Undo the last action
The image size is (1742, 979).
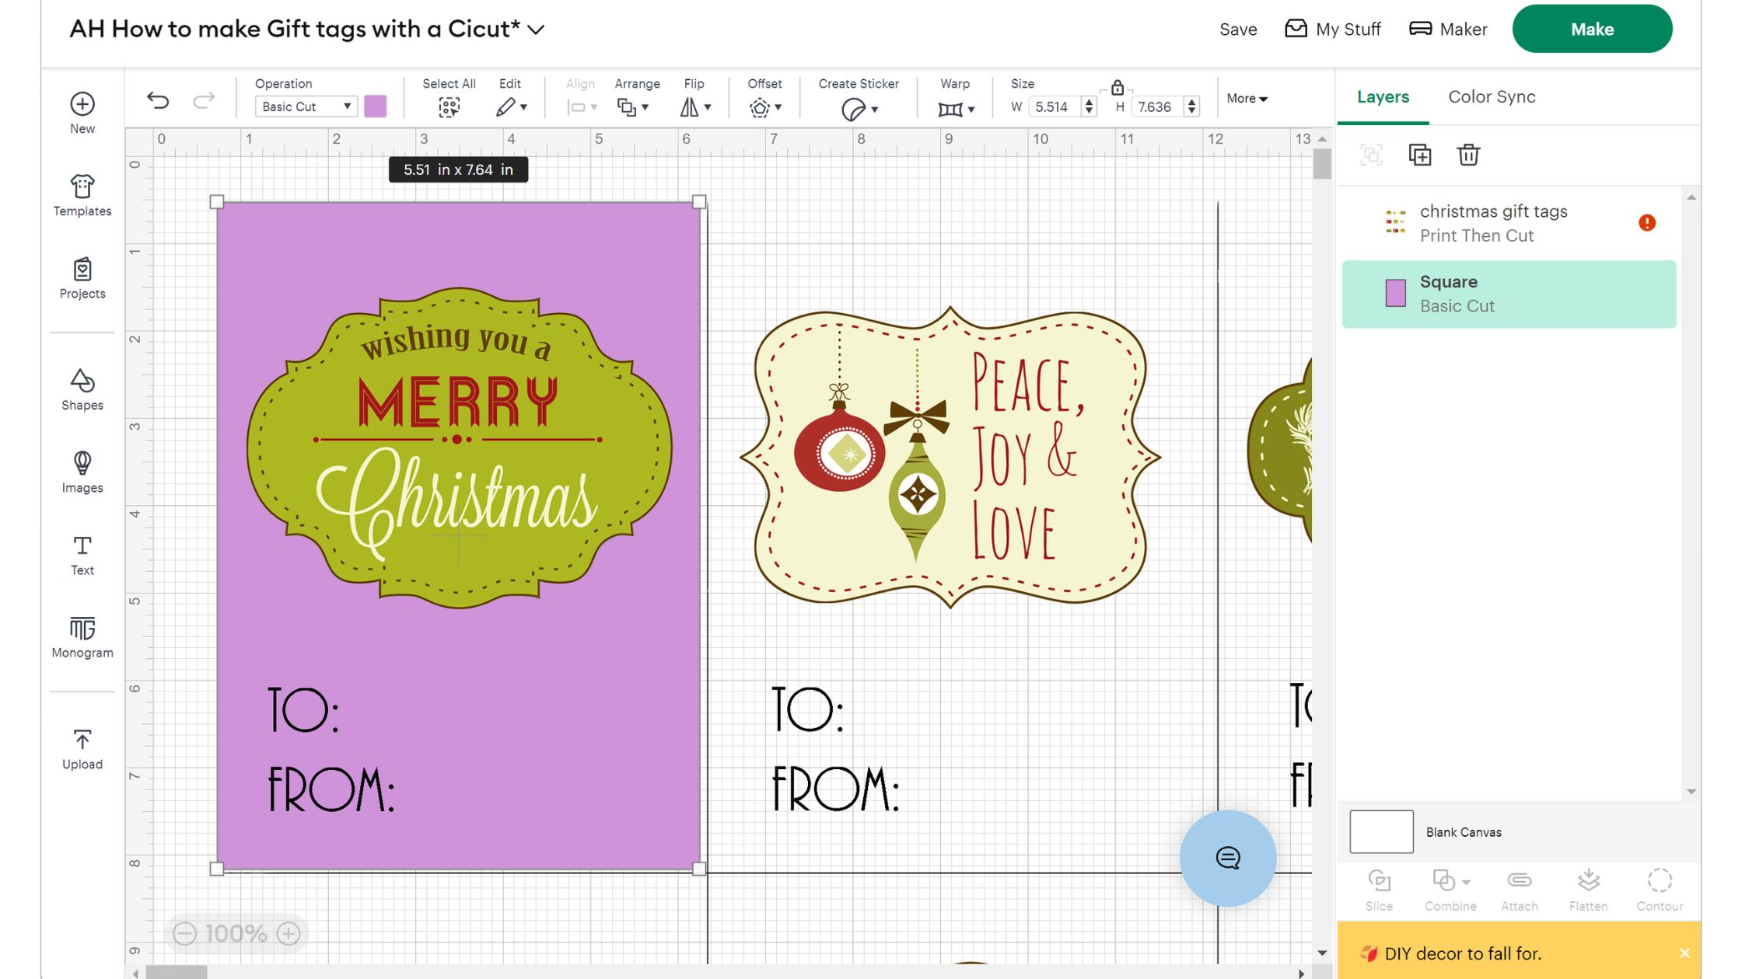click(159, 99)
